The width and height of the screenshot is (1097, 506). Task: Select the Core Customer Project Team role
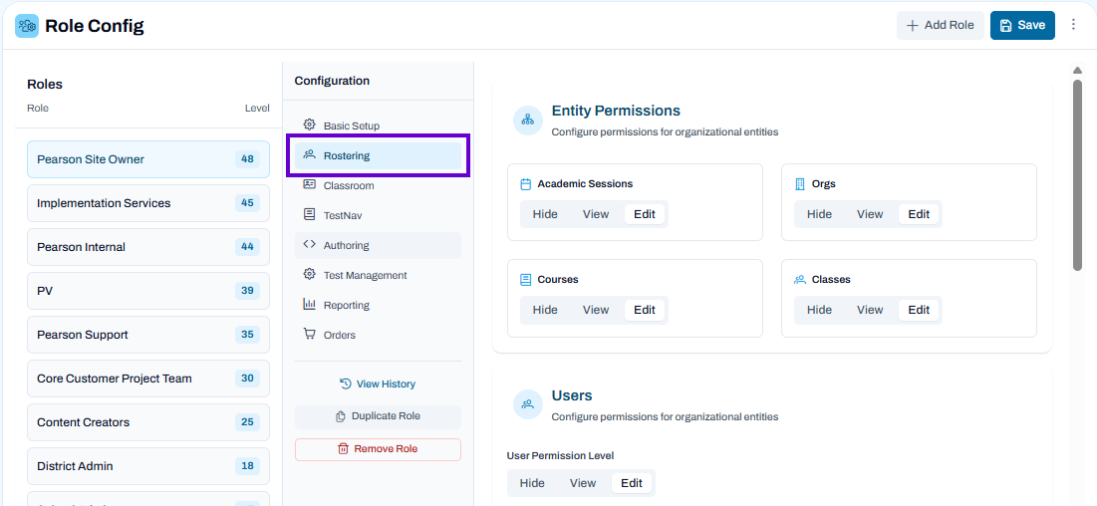point(148,378)
